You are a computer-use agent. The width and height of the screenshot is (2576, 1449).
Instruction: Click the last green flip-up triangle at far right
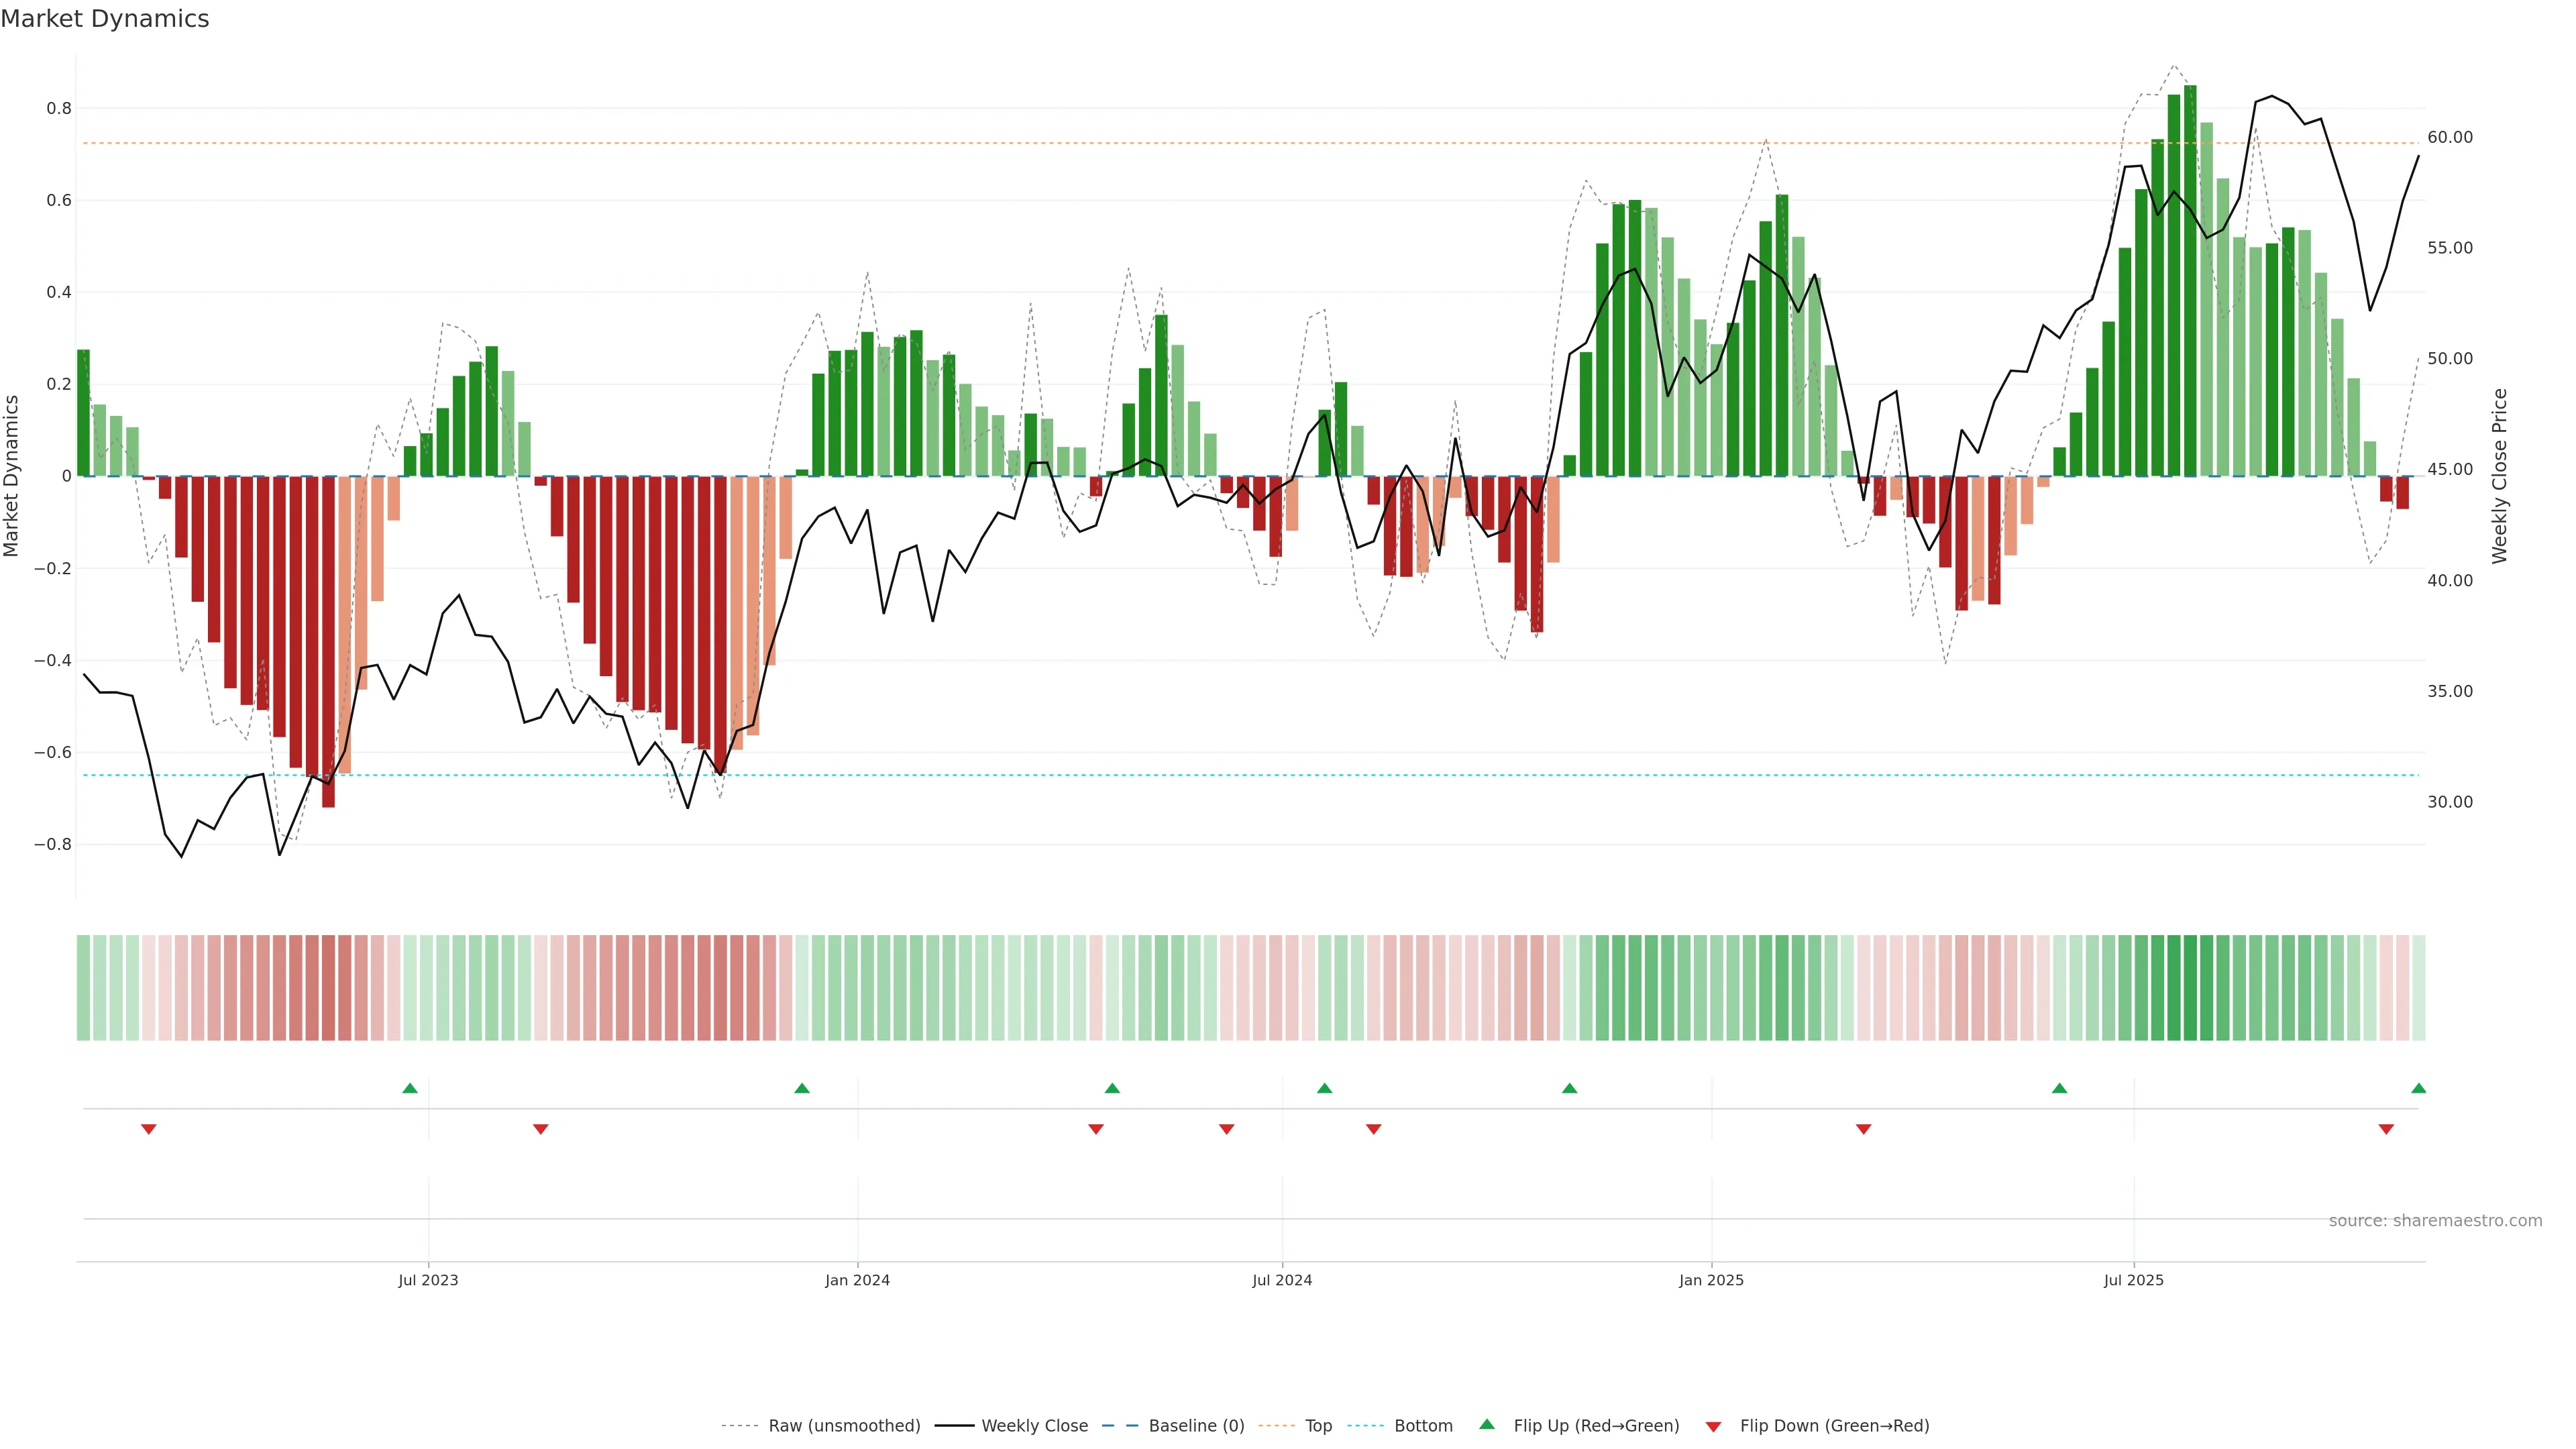pyautogui.click(x=2418, y=1088)
